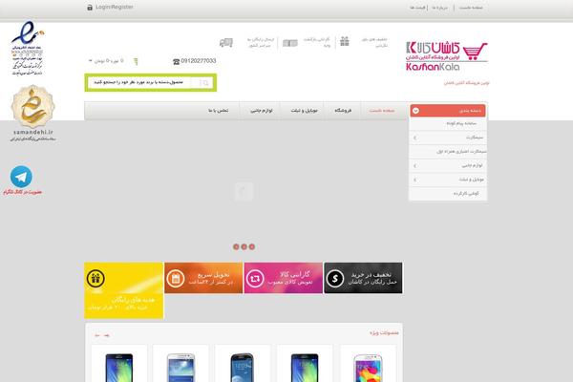Click the pink product guarantee banner
The height and width of the screenshot is (382, 573).
[284, 278]
